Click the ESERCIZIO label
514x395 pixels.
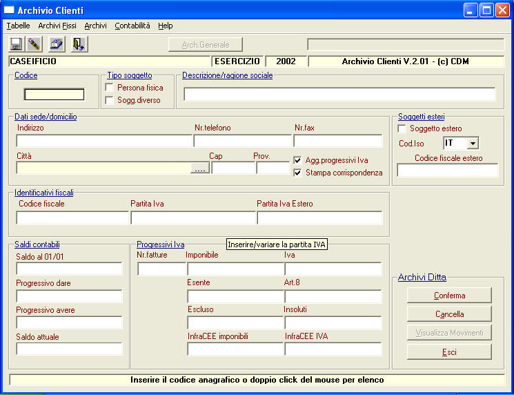click(237, 61)
